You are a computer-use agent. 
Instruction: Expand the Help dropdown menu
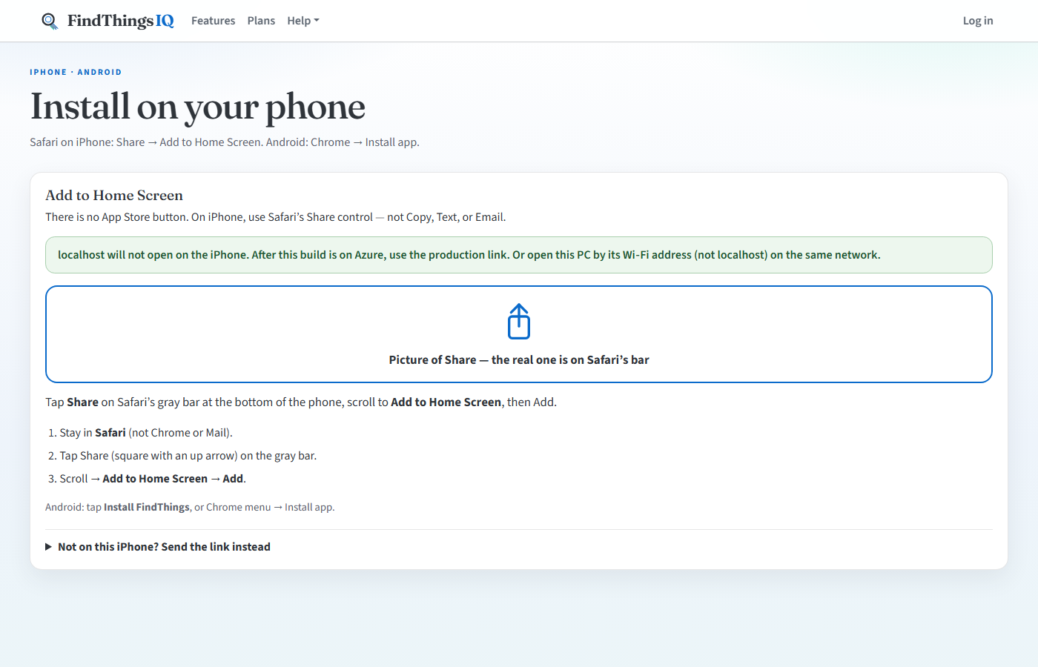click(303, 21)
